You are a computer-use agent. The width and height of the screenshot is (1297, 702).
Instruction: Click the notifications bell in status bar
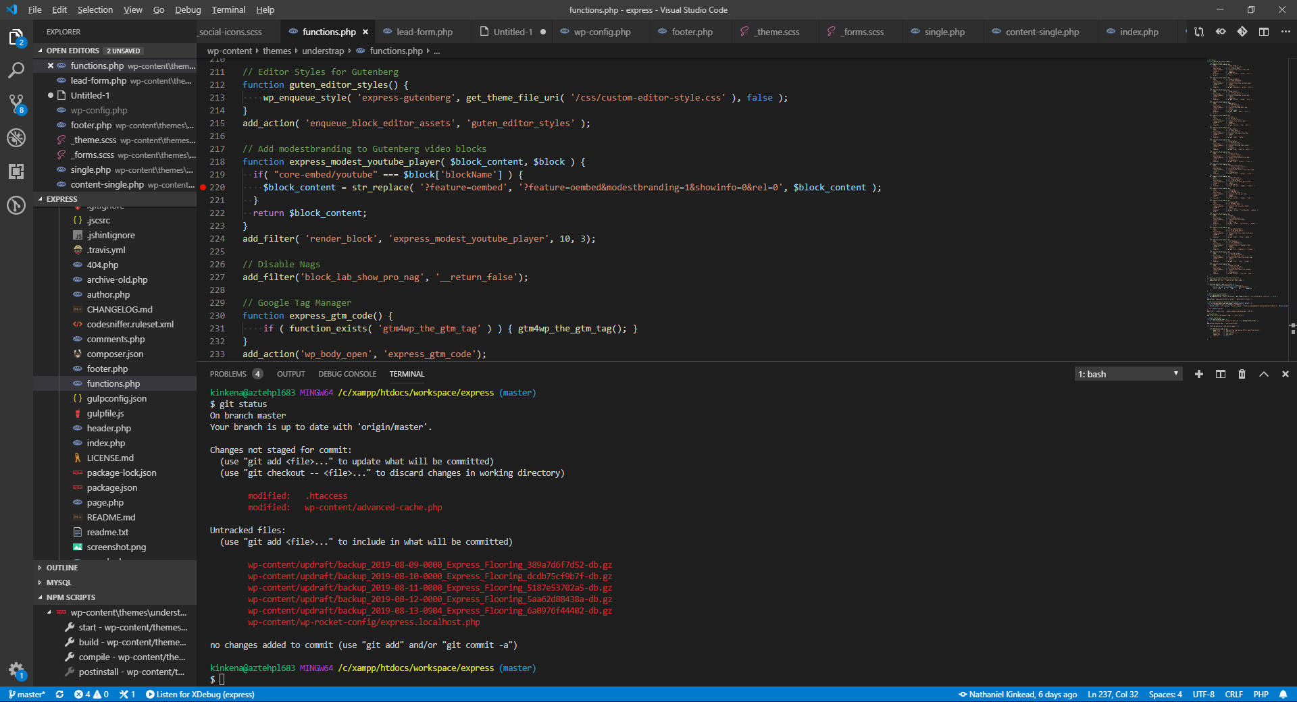point(1283,695)
